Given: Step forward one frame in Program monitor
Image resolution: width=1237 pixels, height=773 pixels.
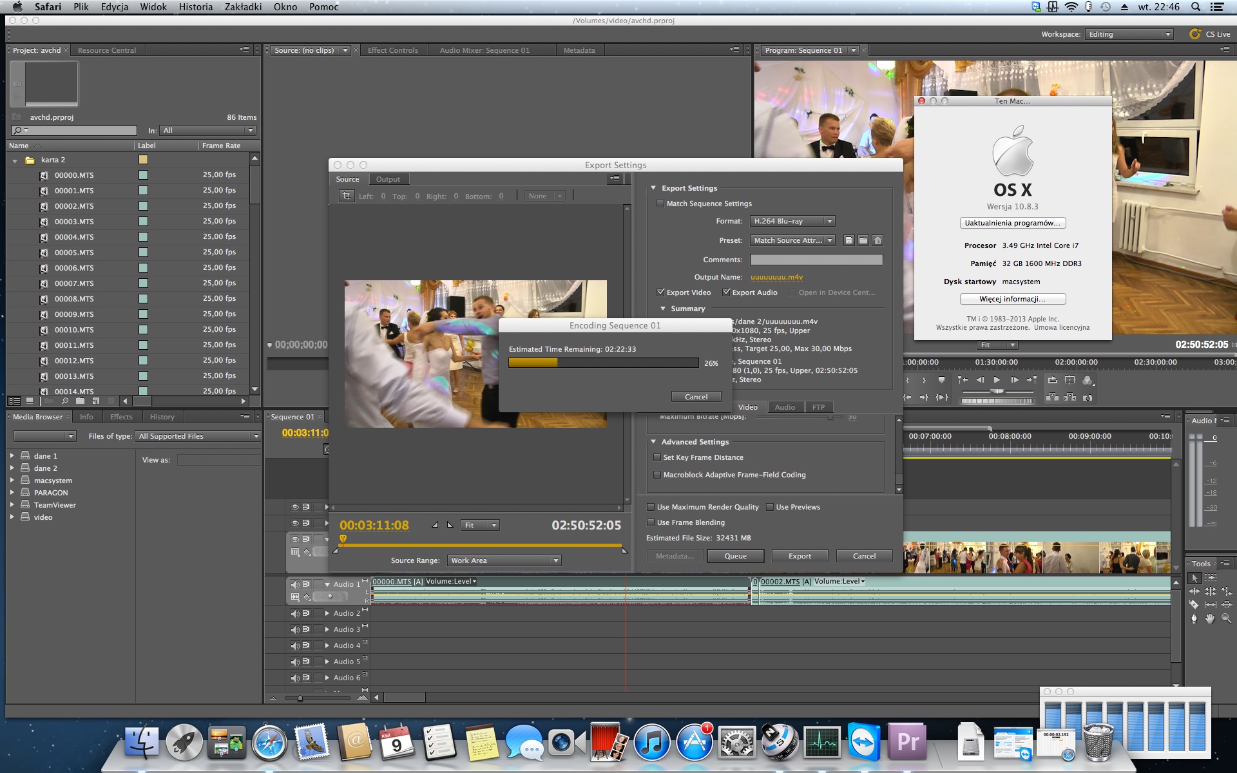Looking at the screenshot, I should click(x=1014, y=380).
